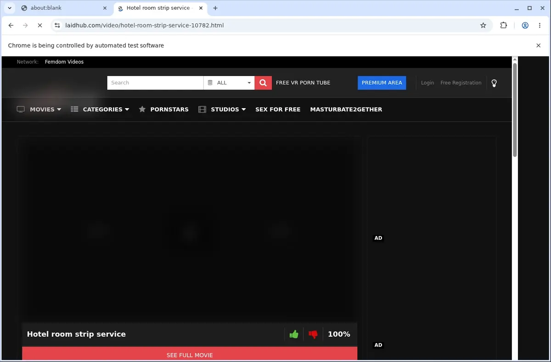Open the tab search dropdown arrow
551x362 pixels.
[9, 8]
